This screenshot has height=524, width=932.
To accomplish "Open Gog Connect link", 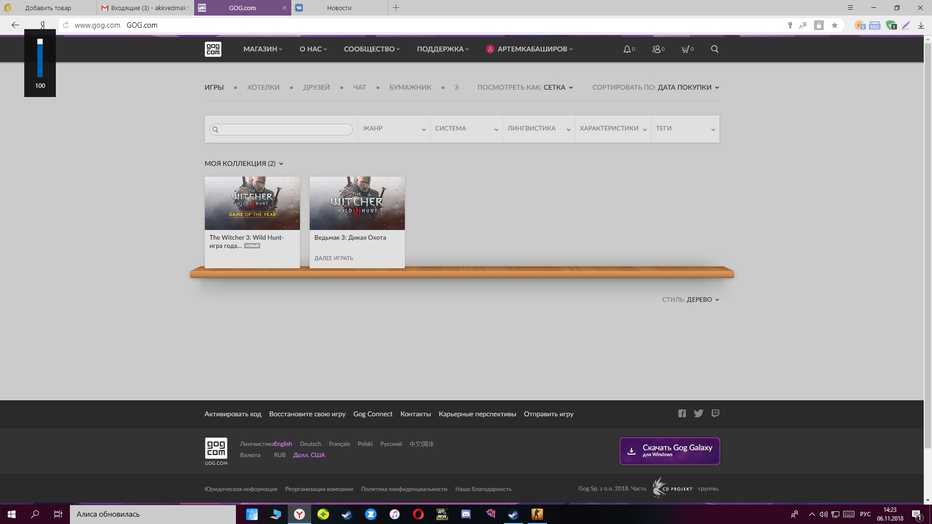I will (x=373, y=414).
